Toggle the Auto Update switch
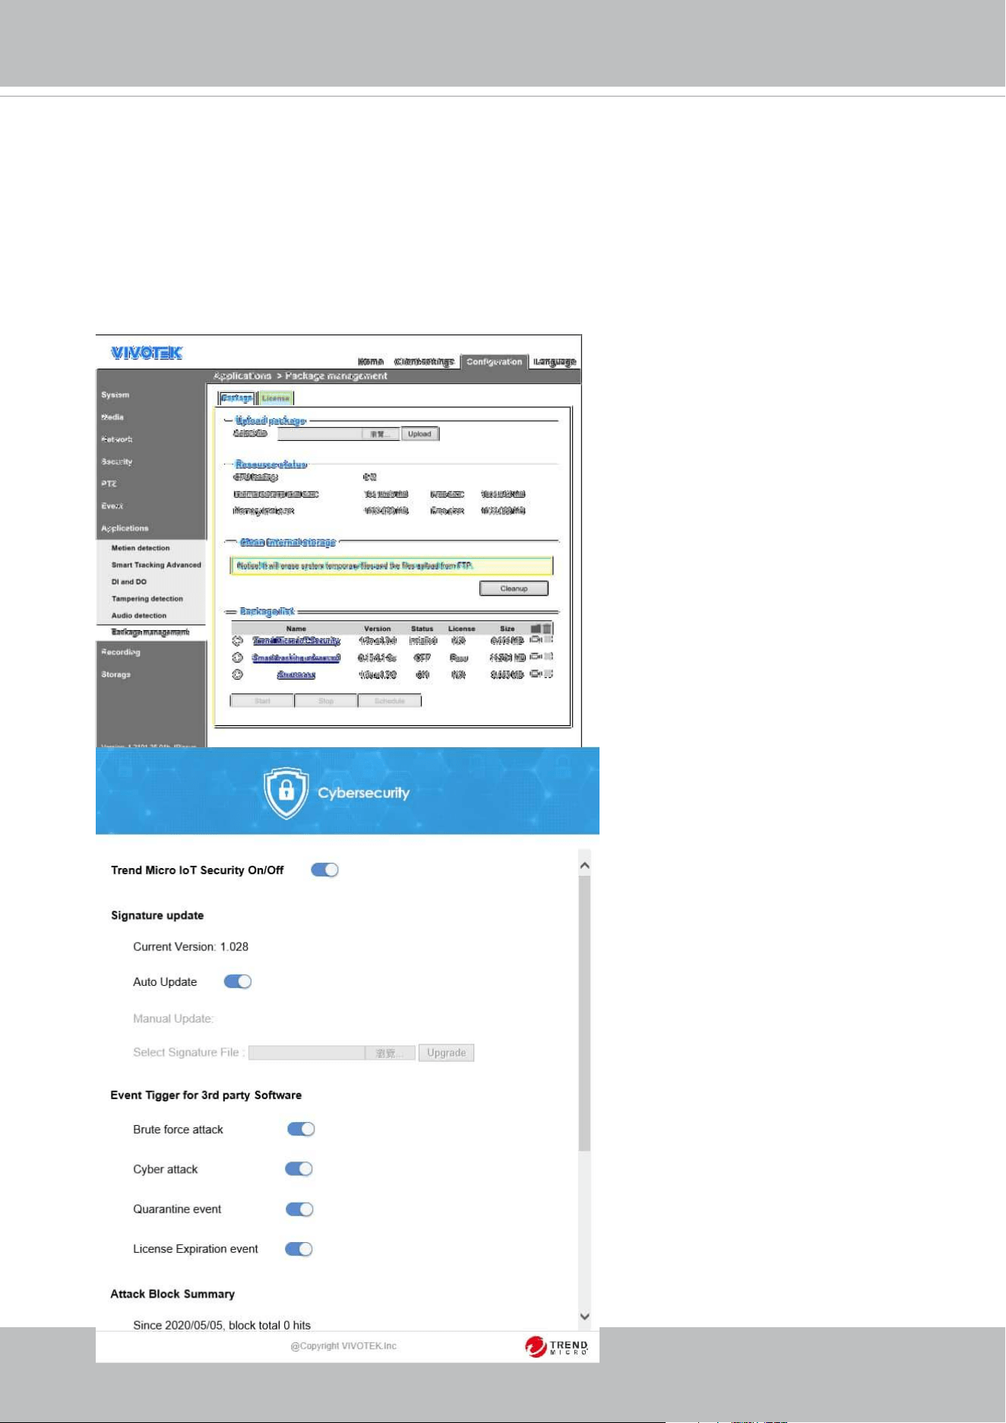This screenshot has height=1423, width=1006. tap(238, 981)
